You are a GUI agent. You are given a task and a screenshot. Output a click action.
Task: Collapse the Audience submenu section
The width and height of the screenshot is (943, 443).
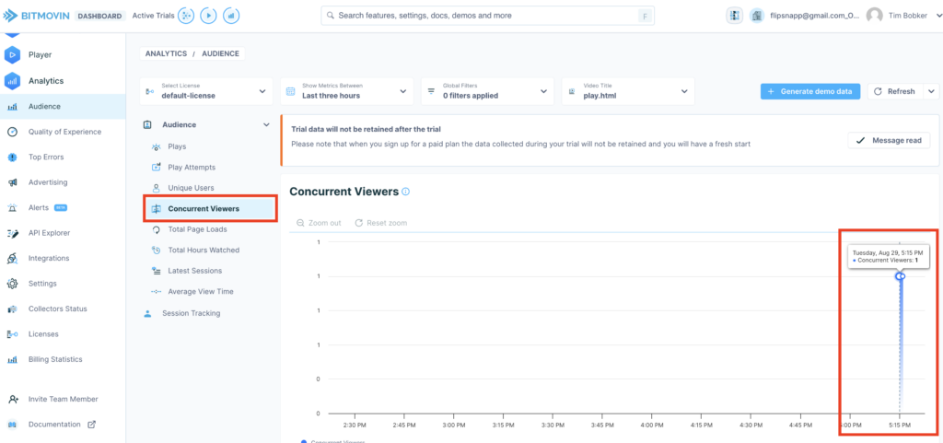266,124
